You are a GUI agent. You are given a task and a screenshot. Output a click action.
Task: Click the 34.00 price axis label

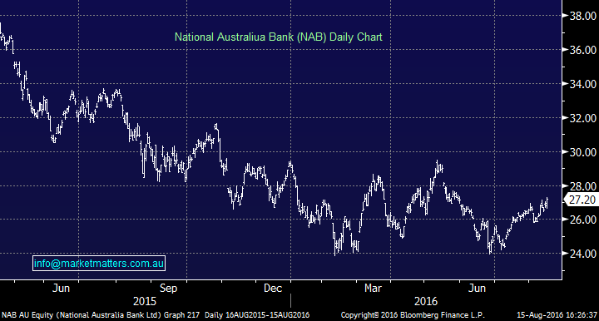[583, 84]
